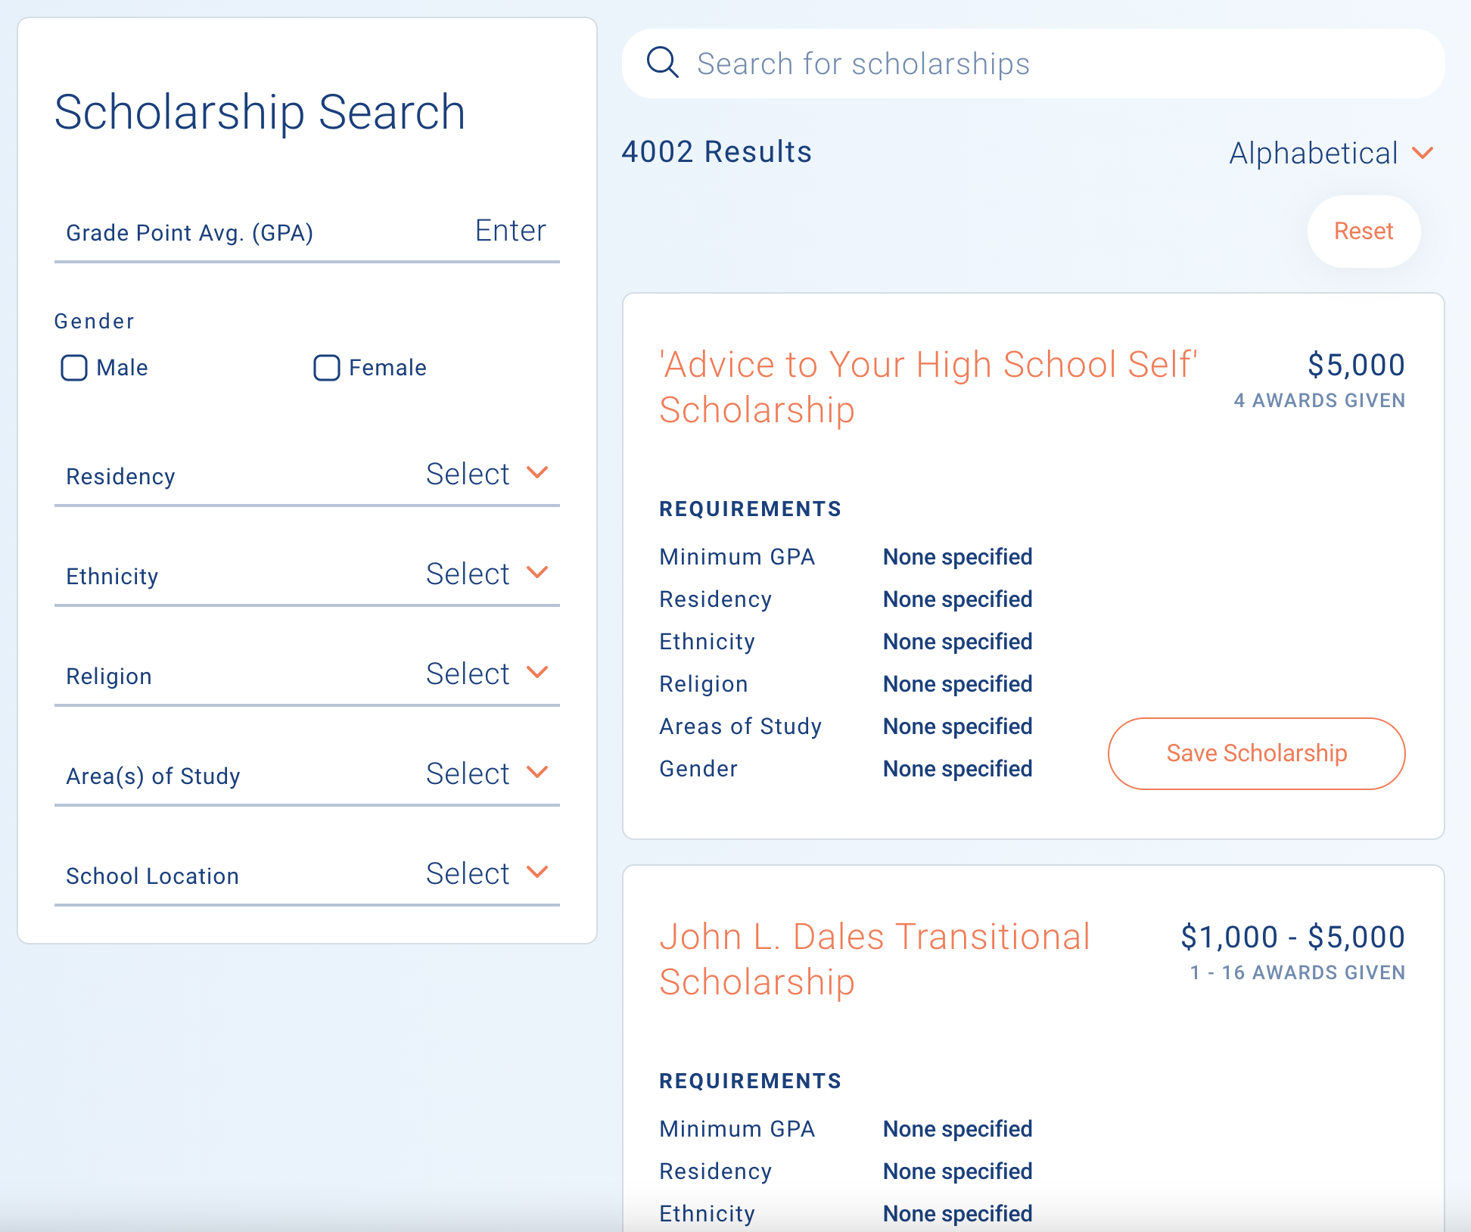This screenshot has width=1471, height=1232.
Task: Check the Male gender checkbox
Action: click(x=74, y=368)
